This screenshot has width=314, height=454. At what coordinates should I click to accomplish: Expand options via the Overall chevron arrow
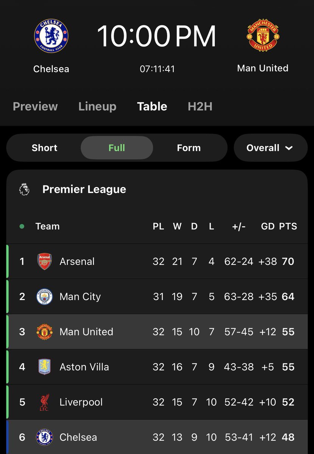click(x=289, y=148)
